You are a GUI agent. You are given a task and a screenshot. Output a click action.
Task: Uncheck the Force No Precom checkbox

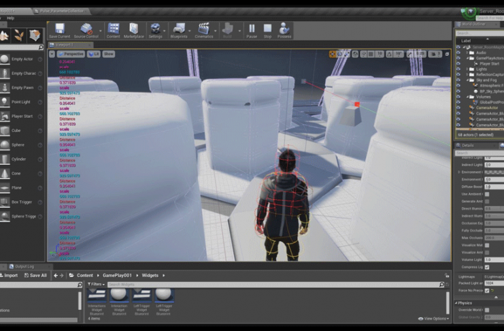click(x=487, y=291)
